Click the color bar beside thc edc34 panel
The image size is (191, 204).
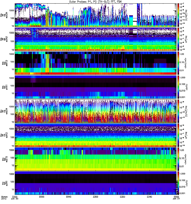(179, 111)
